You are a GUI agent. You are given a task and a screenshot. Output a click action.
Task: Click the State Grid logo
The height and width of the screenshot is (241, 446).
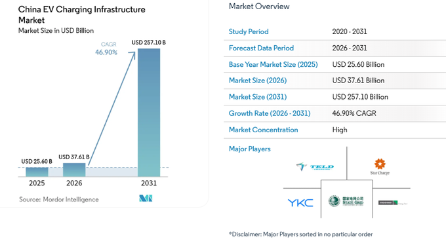click(346, 201)
